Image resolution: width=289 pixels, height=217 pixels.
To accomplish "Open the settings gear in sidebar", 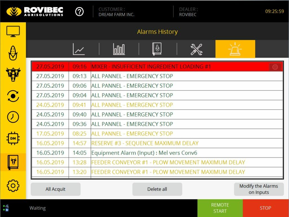I will point(13,186).
